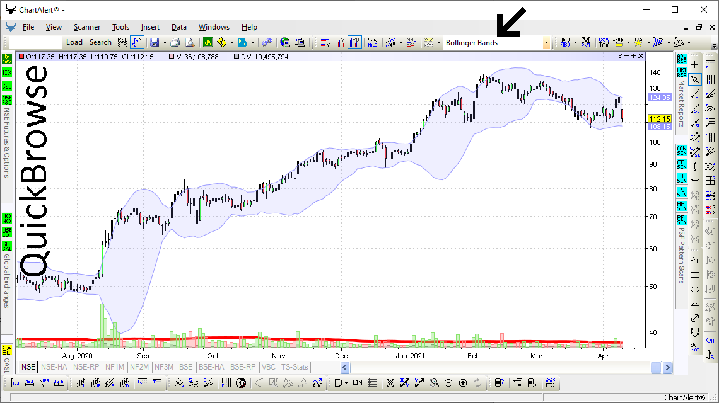
Task: Click the Load button
Action: pyautogui.click(x=74, y=42)
